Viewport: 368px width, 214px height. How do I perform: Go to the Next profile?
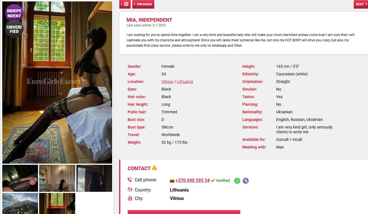click(361, 4)
